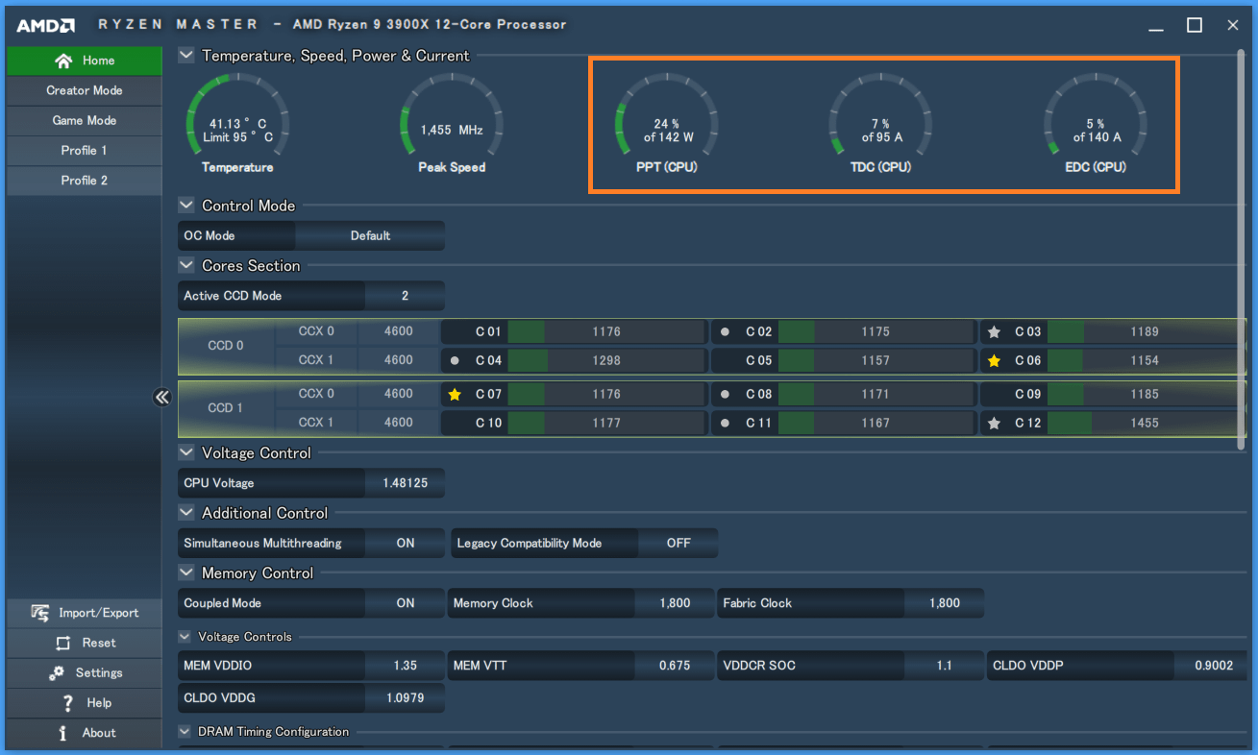Click the C 05 core speed bar
The height and width of the screenshot is (755, 1258).
[x=876, y=360]
